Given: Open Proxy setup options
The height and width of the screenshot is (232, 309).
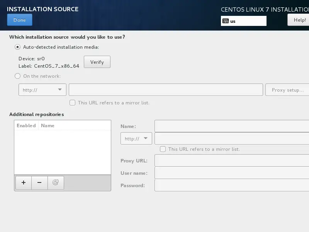Looking at the screenshot, I should click(287, 90).
